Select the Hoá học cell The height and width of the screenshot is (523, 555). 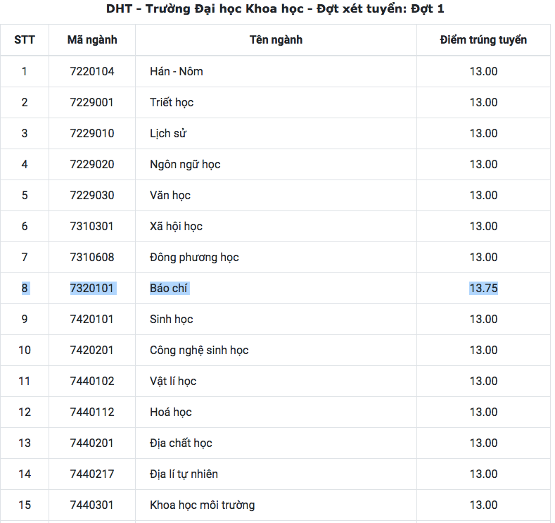[171, 412]
